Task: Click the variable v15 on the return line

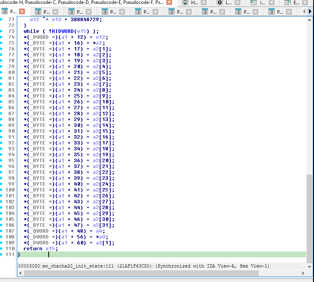Action: [51, 248]
